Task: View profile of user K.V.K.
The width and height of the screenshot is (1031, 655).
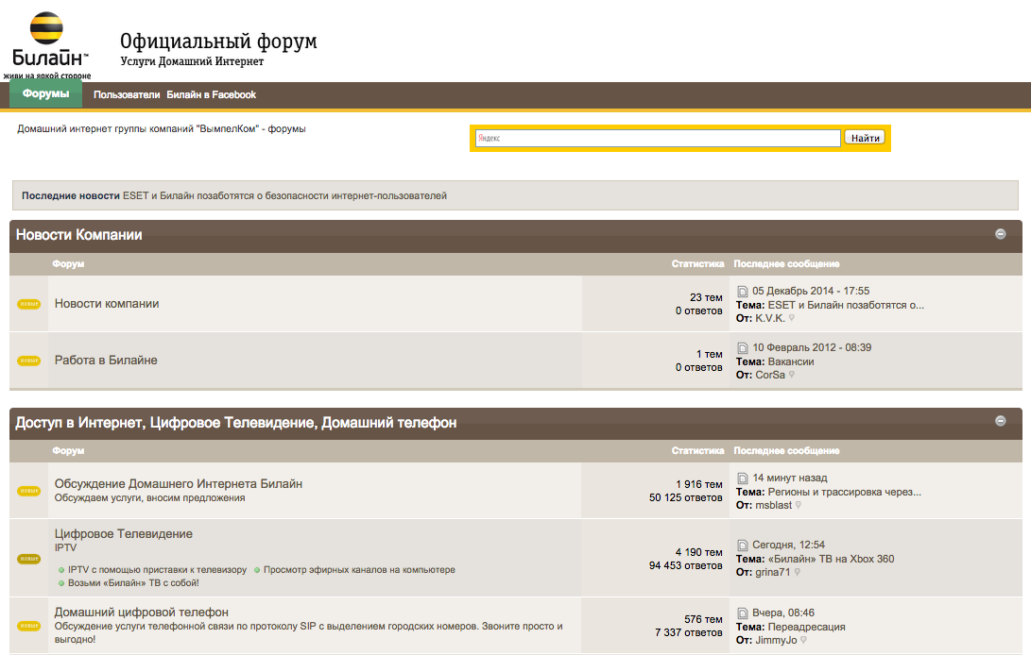Action: [770, 318]
